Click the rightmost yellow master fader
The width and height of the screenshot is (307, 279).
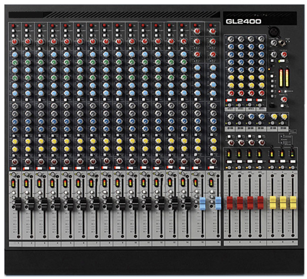coord(293,203)
